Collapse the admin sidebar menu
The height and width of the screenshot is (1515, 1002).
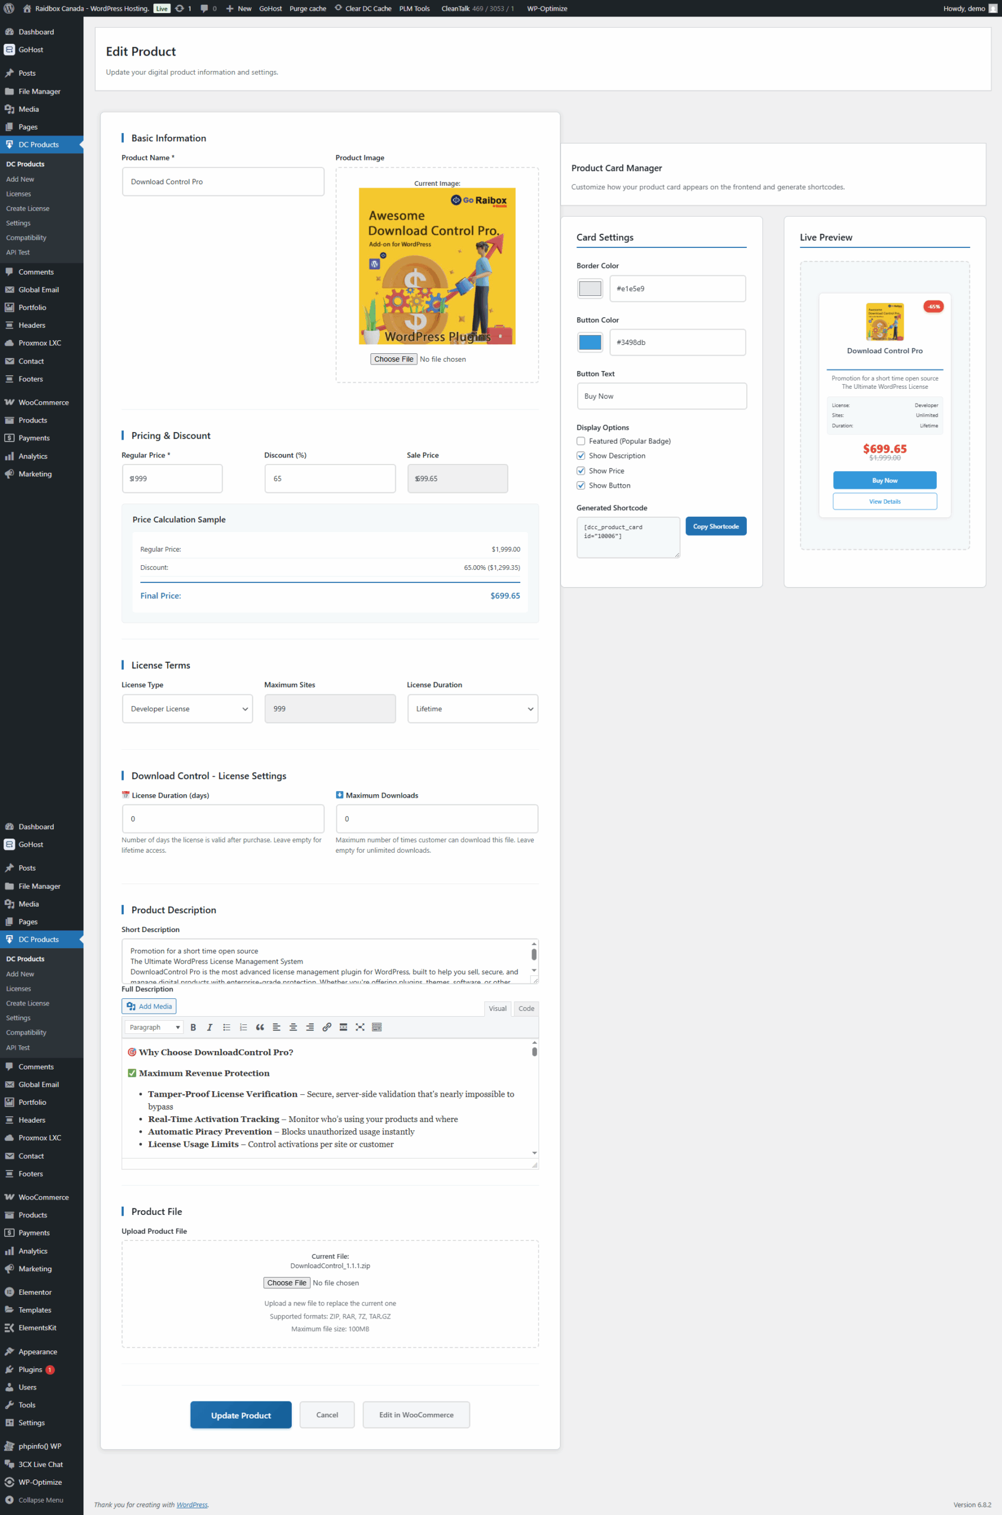pyautogui.click(x=41, y=1500)
